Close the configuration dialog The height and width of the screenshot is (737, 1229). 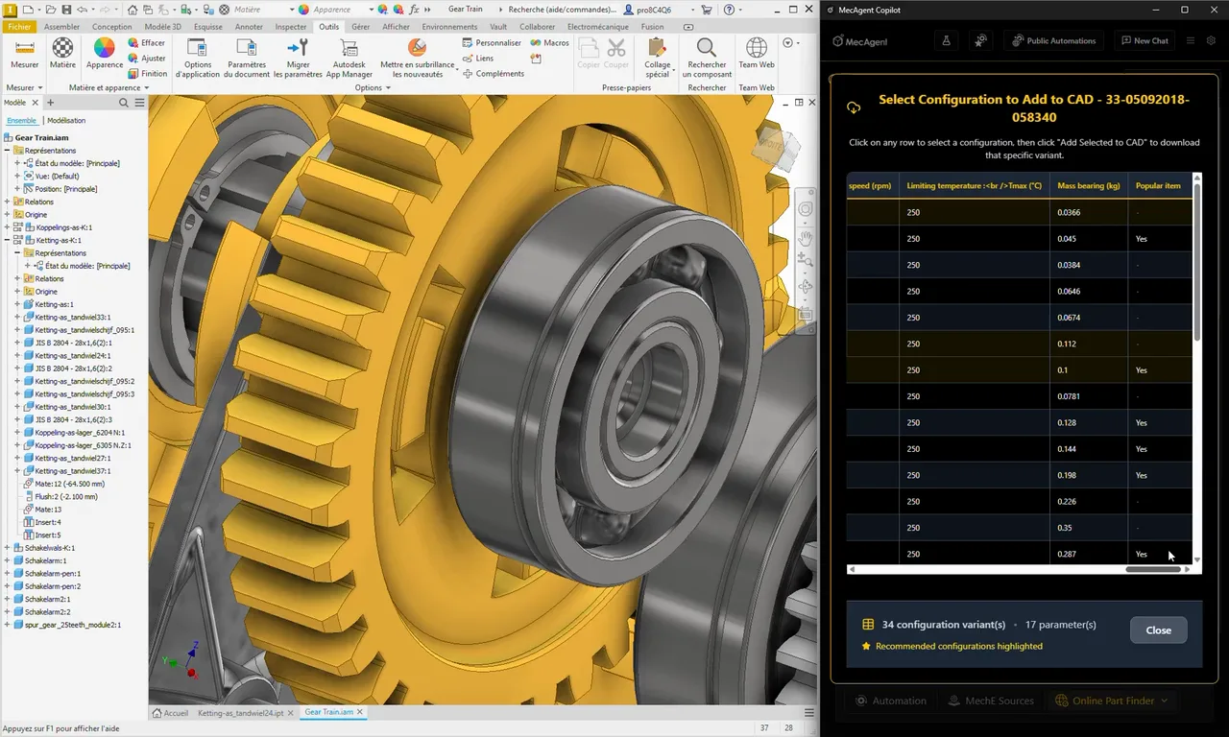(1158, 630)
